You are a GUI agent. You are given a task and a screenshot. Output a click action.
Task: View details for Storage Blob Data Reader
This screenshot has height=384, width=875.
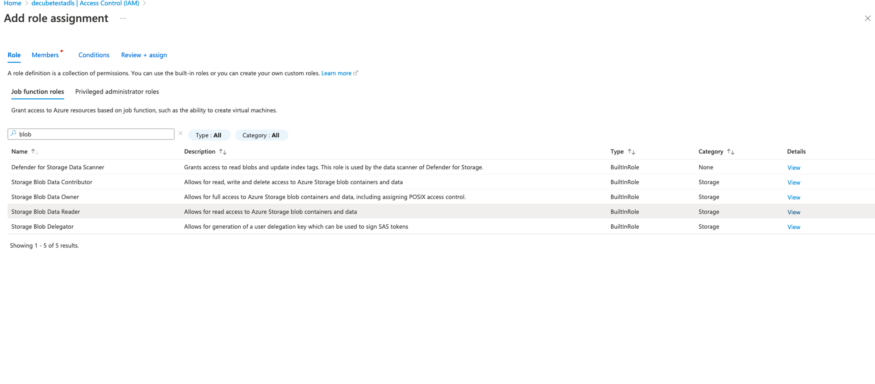(793, 212)
